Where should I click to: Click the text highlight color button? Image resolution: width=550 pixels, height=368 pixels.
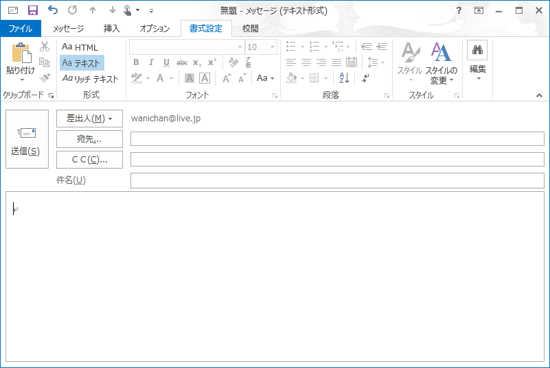137,77
